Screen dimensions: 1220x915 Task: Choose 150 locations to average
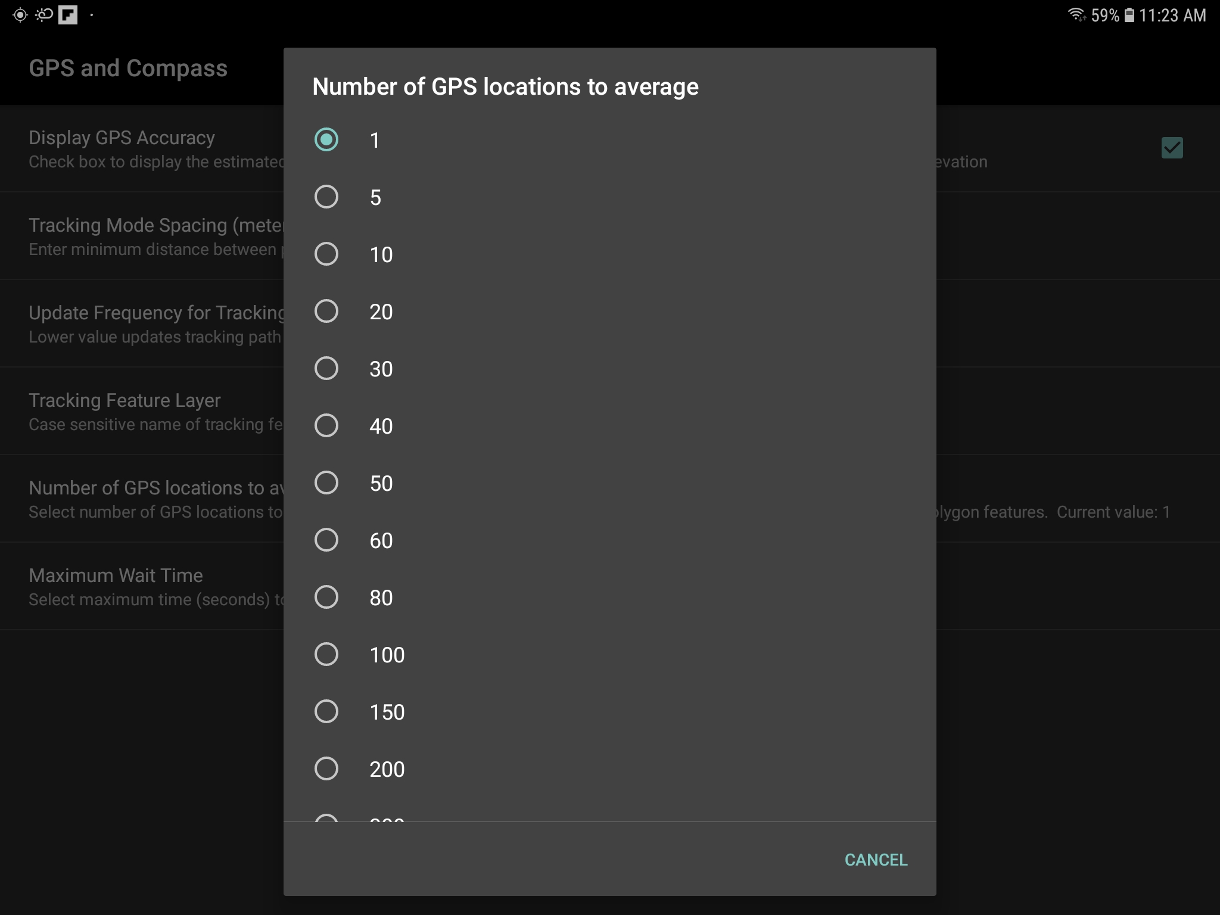pos(326,712)
